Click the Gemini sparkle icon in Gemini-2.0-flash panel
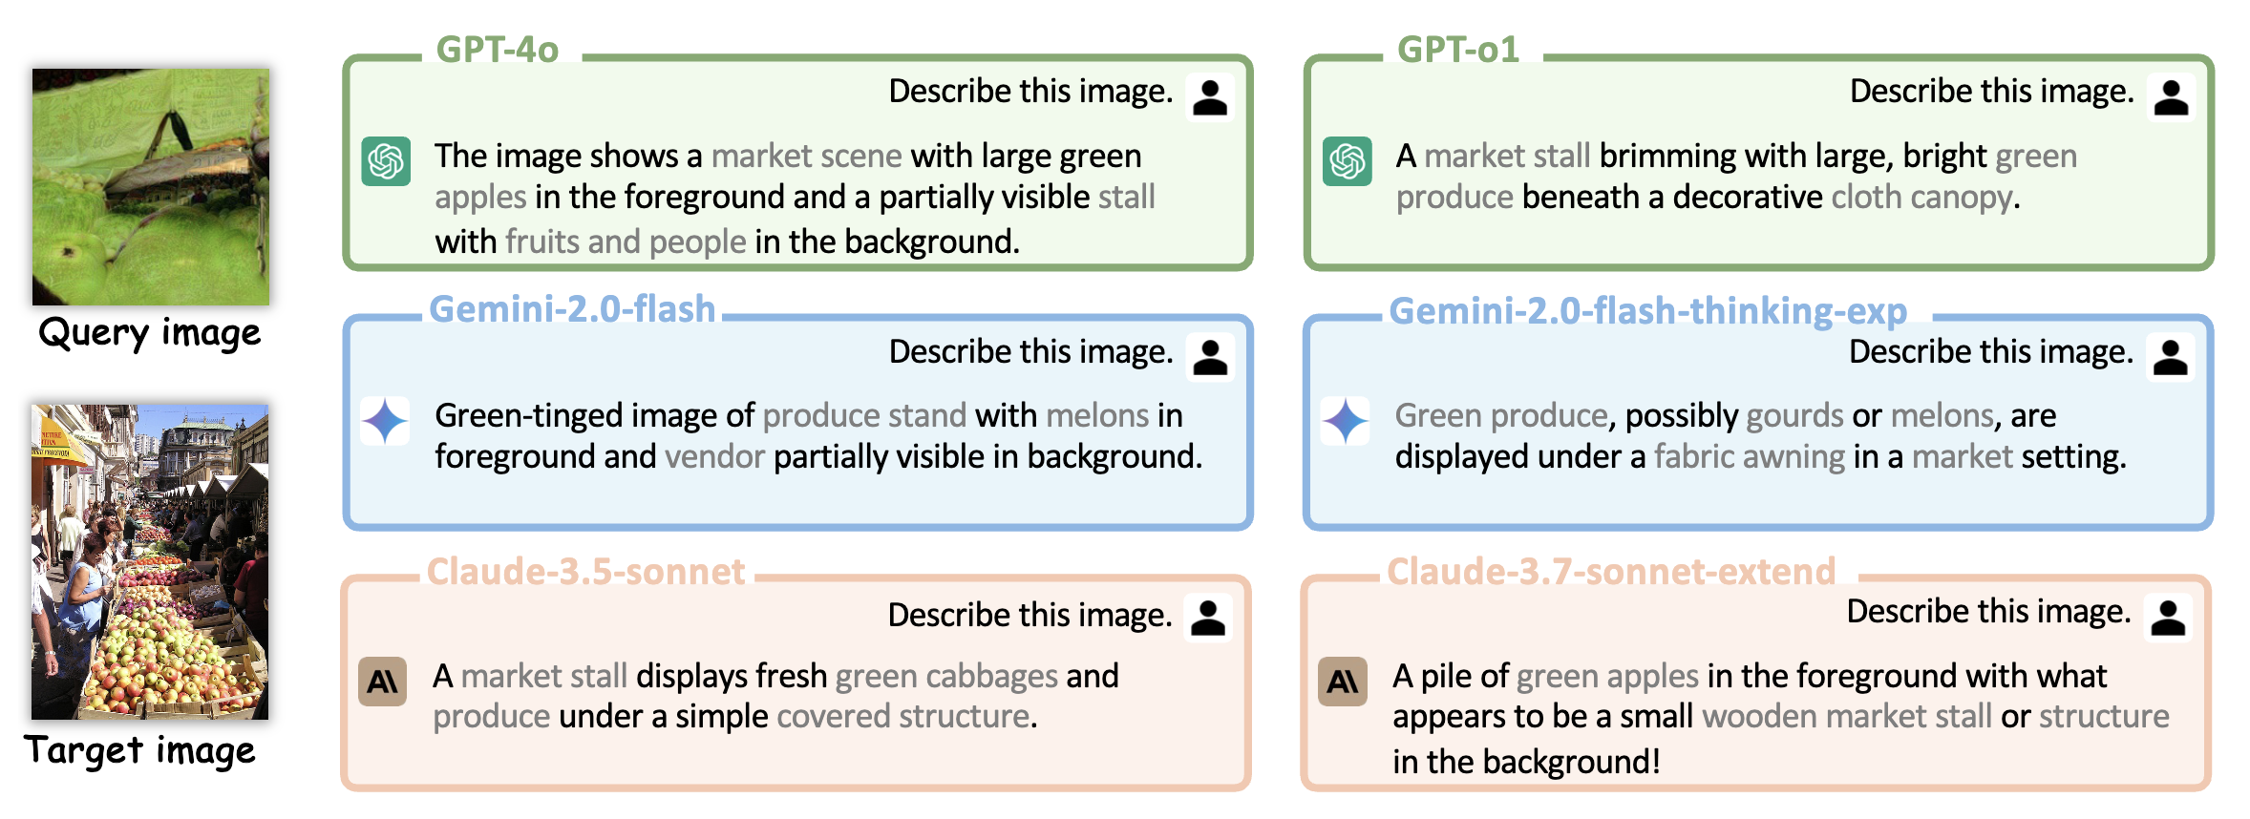The width and height of the screenshot is (2250, 819). 385,421
